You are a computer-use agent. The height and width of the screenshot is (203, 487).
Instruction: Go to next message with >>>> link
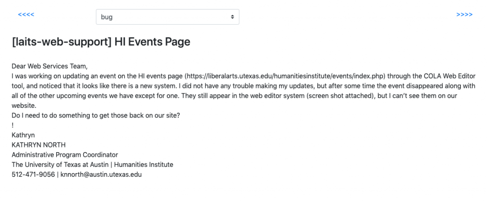464,15
